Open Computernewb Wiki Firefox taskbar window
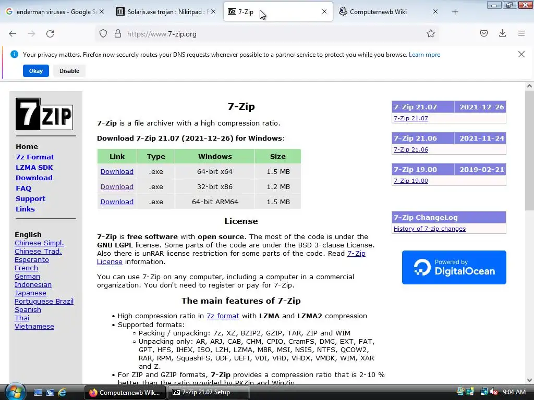Viewport: 534px width, 400px height. [124, 393]
